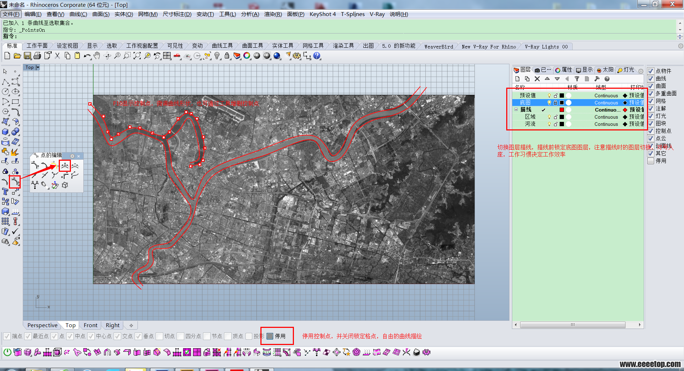The height and width of the screenshot is (371, 684).
Task: Open a file with the folder icon
Action: click(x=17, y=56)
